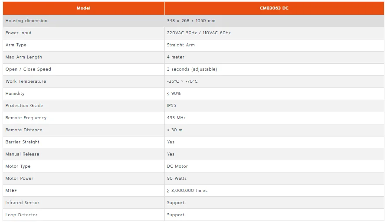The image size is (387, 224).
Task: Click the 348 x 268 x 1050 mm value
Action: click(191, 21)
